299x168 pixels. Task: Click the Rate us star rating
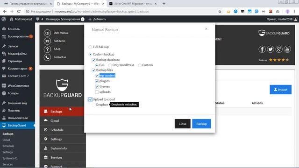click(x=279, y=60)
